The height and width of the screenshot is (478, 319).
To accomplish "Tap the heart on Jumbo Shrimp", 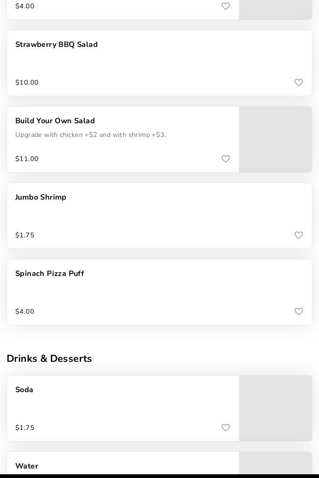I will pos(299,235).
